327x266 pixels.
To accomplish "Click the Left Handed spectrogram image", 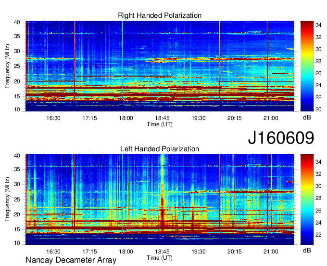I will click(x=160, y=199).
